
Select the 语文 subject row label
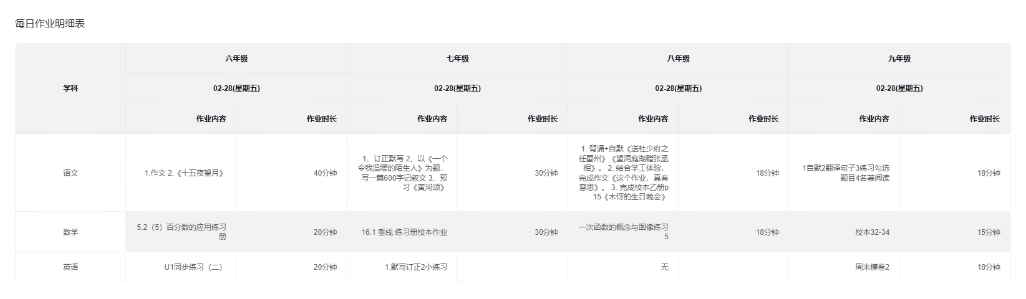pos(70,173)
